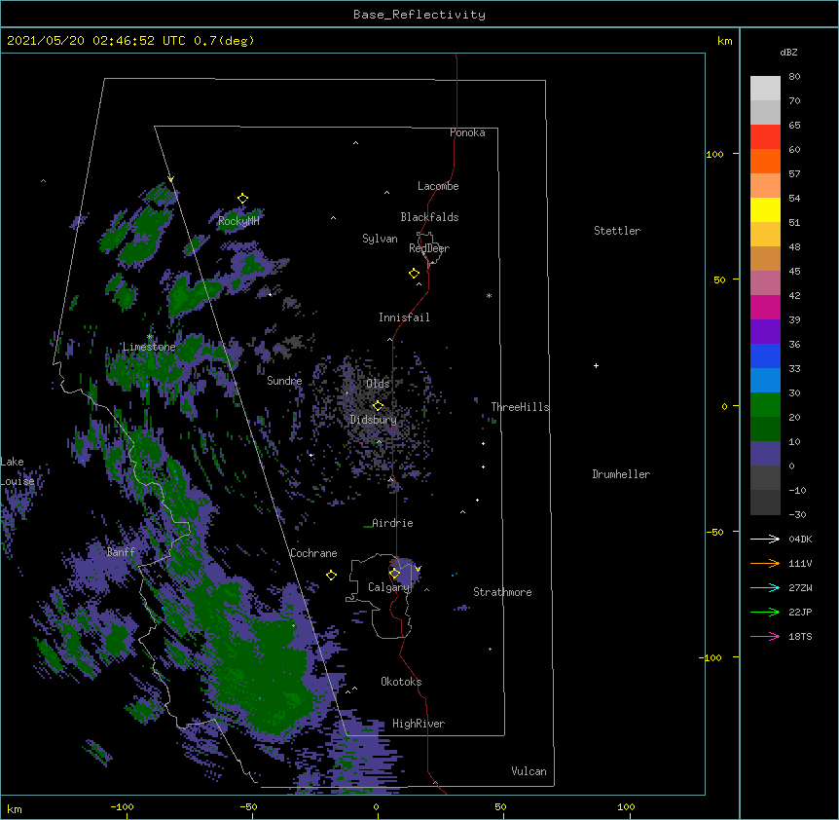Click the dBZ legend heading
The image size is (839, 820).
(788, 53)
